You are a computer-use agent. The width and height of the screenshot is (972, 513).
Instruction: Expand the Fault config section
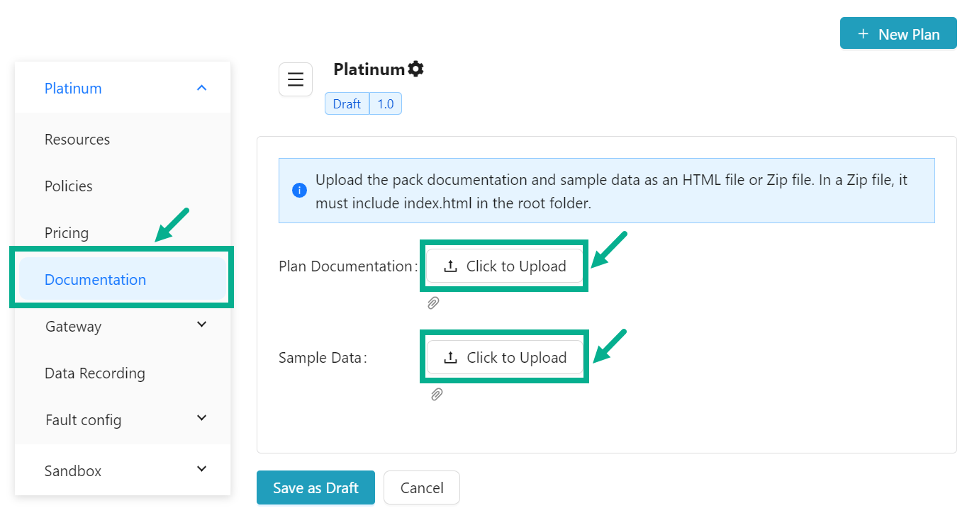pyautogui.click(x=201, y=417)
